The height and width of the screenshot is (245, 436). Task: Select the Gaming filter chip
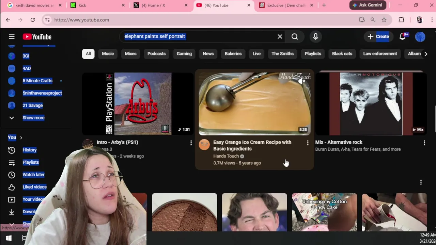click(184, 53)
